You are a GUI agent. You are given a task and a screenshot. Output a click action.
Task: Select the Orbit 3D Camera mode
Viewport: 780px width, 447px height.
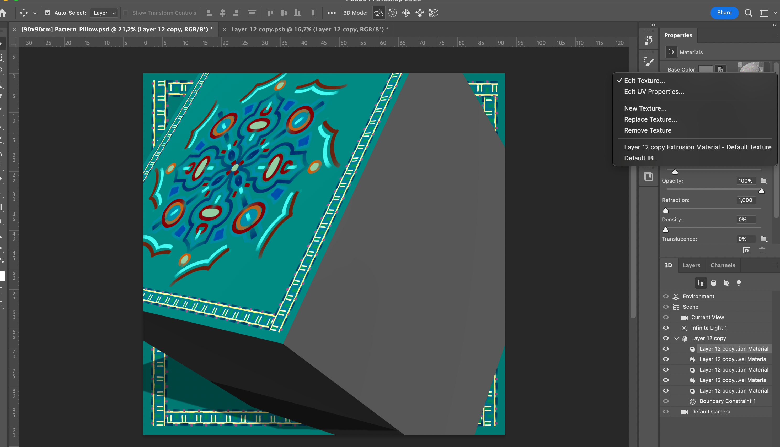(x=378, y=13)
